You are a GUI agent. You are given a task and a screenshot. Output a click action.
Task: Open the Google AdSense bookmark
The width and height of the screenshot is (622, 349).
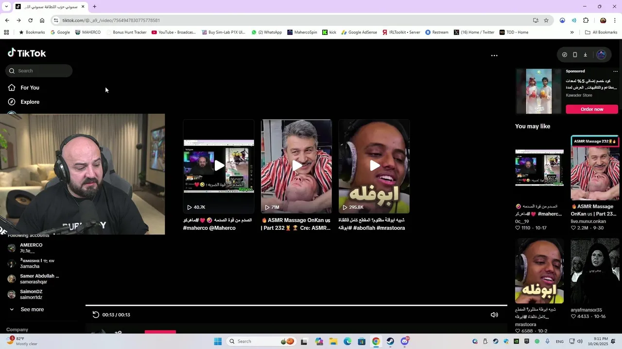point(359,32)
